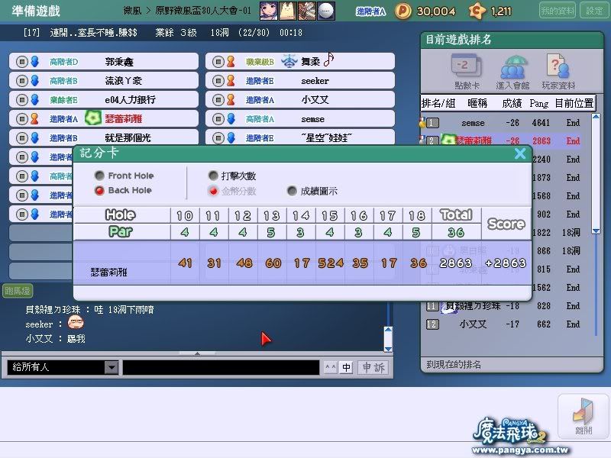Click the Pang coin icon in header

click(x=403, y=11)
